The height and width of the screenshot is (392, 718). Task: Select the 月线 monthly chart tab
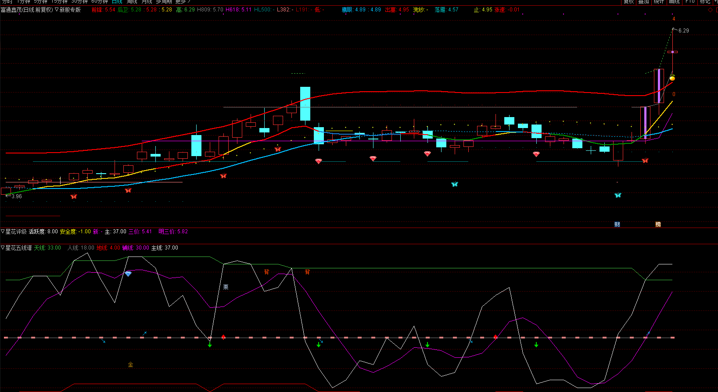tap(147, 2)
